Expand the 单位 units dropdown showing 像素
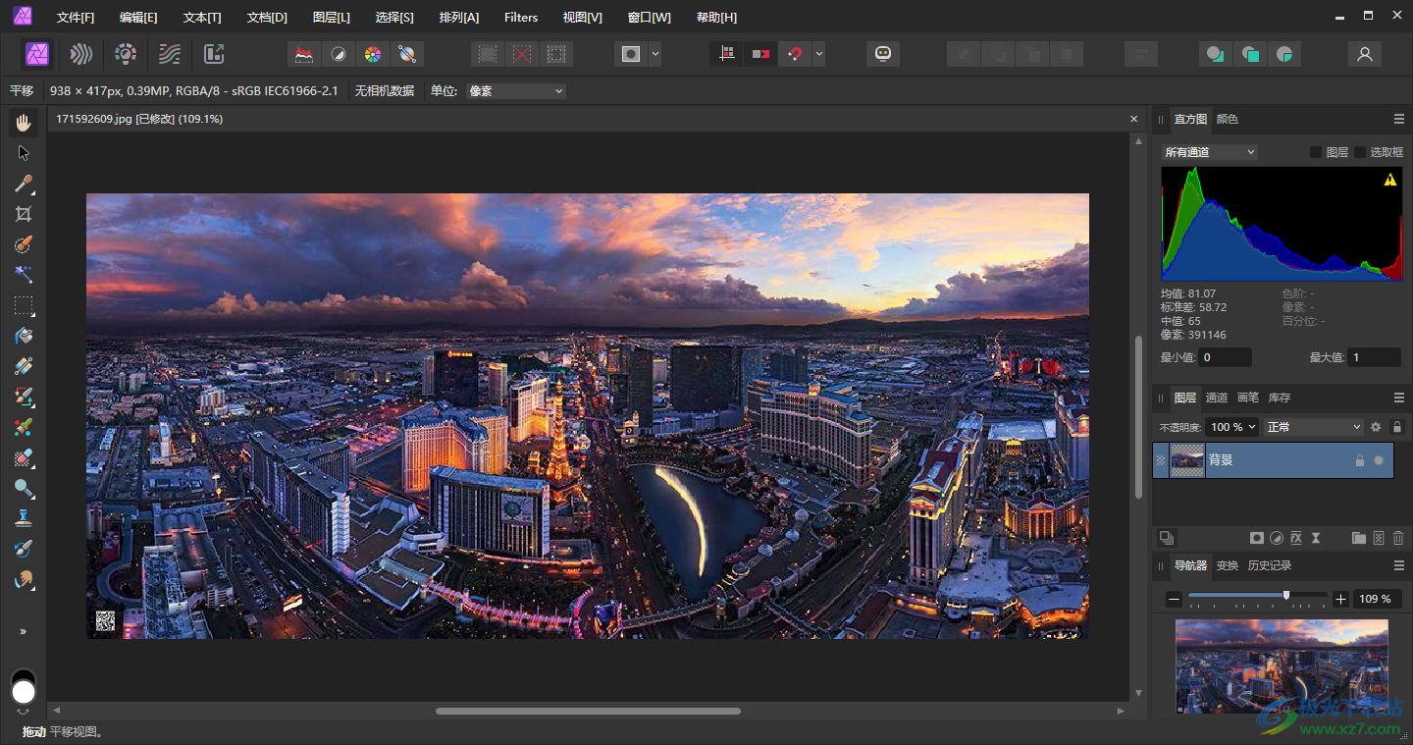 [516, 91]
